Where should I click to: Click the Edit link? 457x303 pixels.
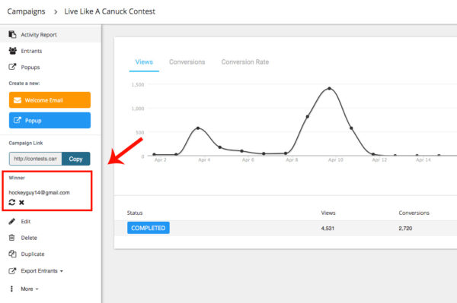[26, 222]
